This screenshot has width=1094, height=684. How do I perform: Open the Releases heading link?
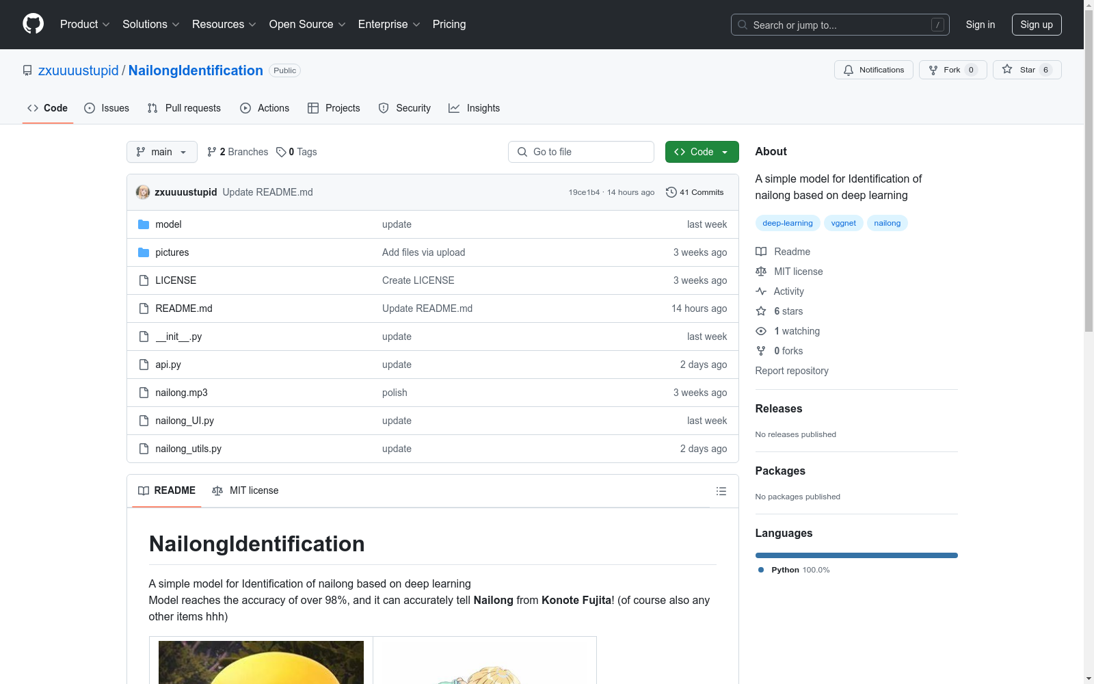[x=779, y=408]
